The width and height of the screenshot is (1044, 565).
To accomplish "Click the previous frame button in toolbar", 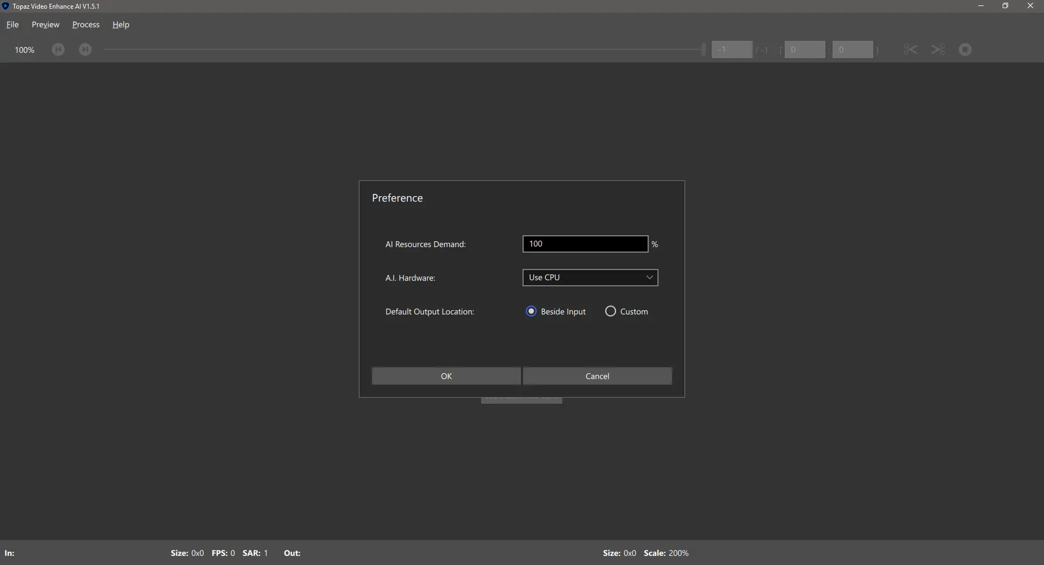I will [x=58, y=49].
